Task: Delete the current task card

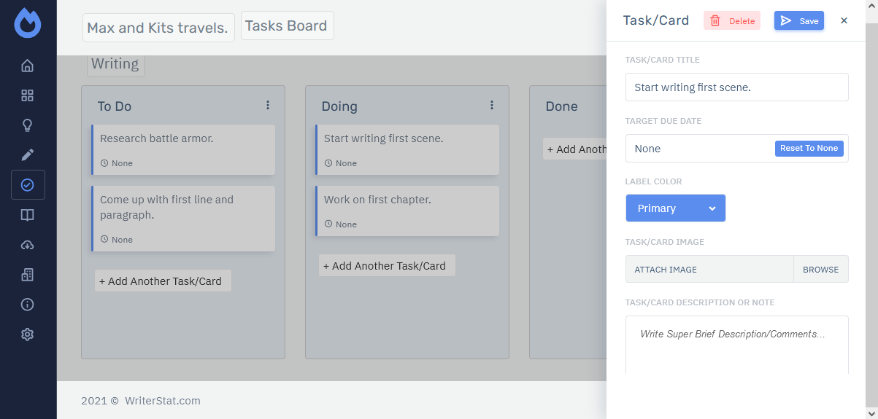Action: tap(731, 21)
